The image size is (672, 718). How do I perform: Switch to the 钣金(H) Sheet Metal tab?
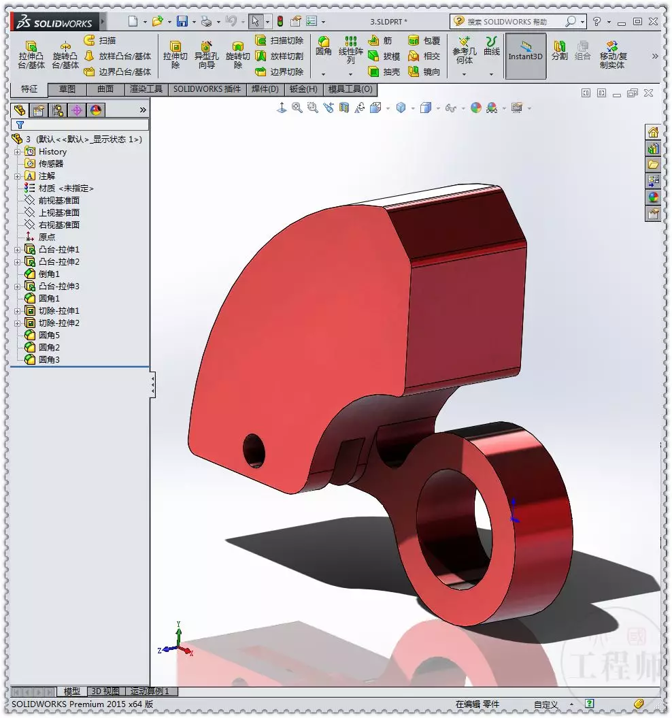303,89
